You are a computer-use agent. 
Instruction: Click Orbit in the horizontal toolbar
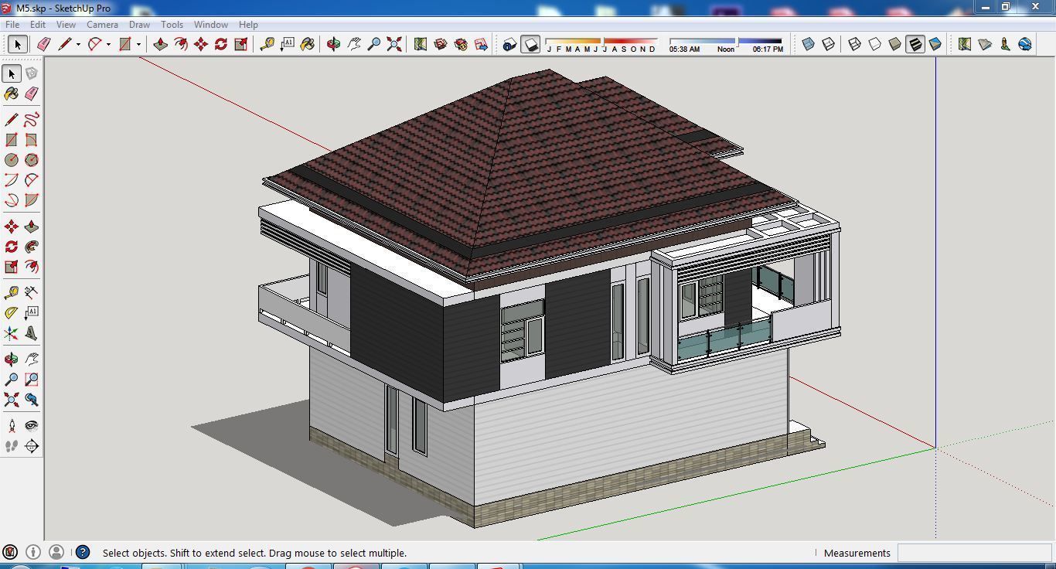click(333, 44)
